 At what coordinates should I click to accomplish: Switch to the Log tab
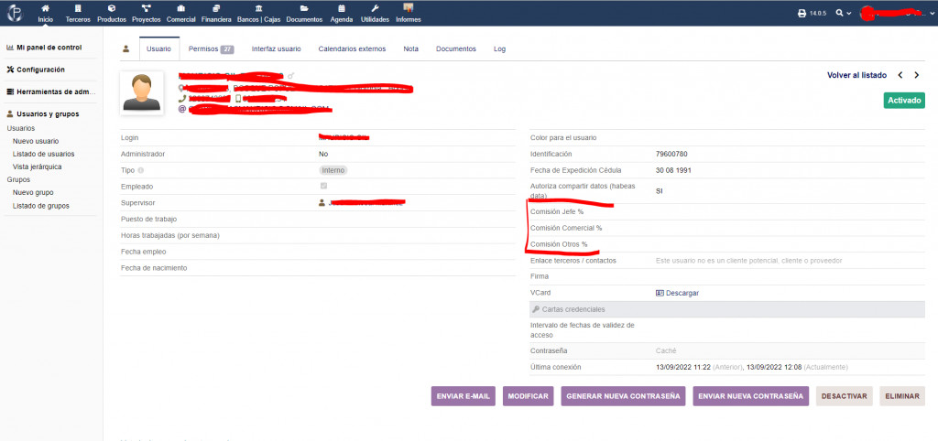click(x=499, y=49)
